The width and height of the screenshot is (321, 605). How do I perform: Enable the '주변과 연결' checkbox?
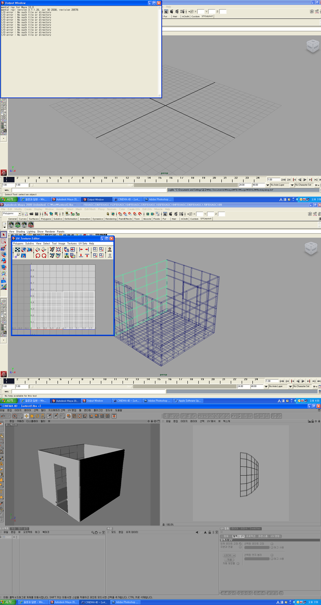coord(240,547)
